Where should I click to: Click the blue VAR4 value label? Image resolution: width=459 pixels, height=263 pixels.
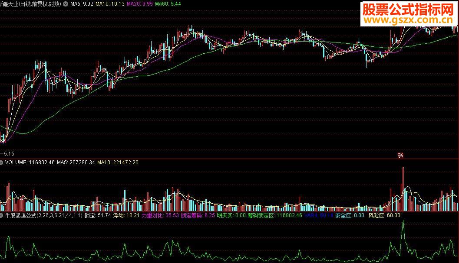[319, 215]
